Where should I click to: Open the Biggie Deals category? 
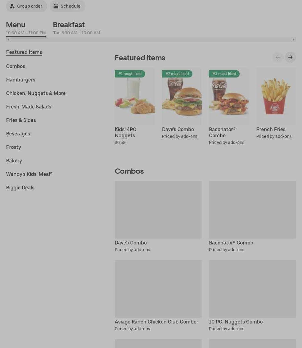point(20,187)
